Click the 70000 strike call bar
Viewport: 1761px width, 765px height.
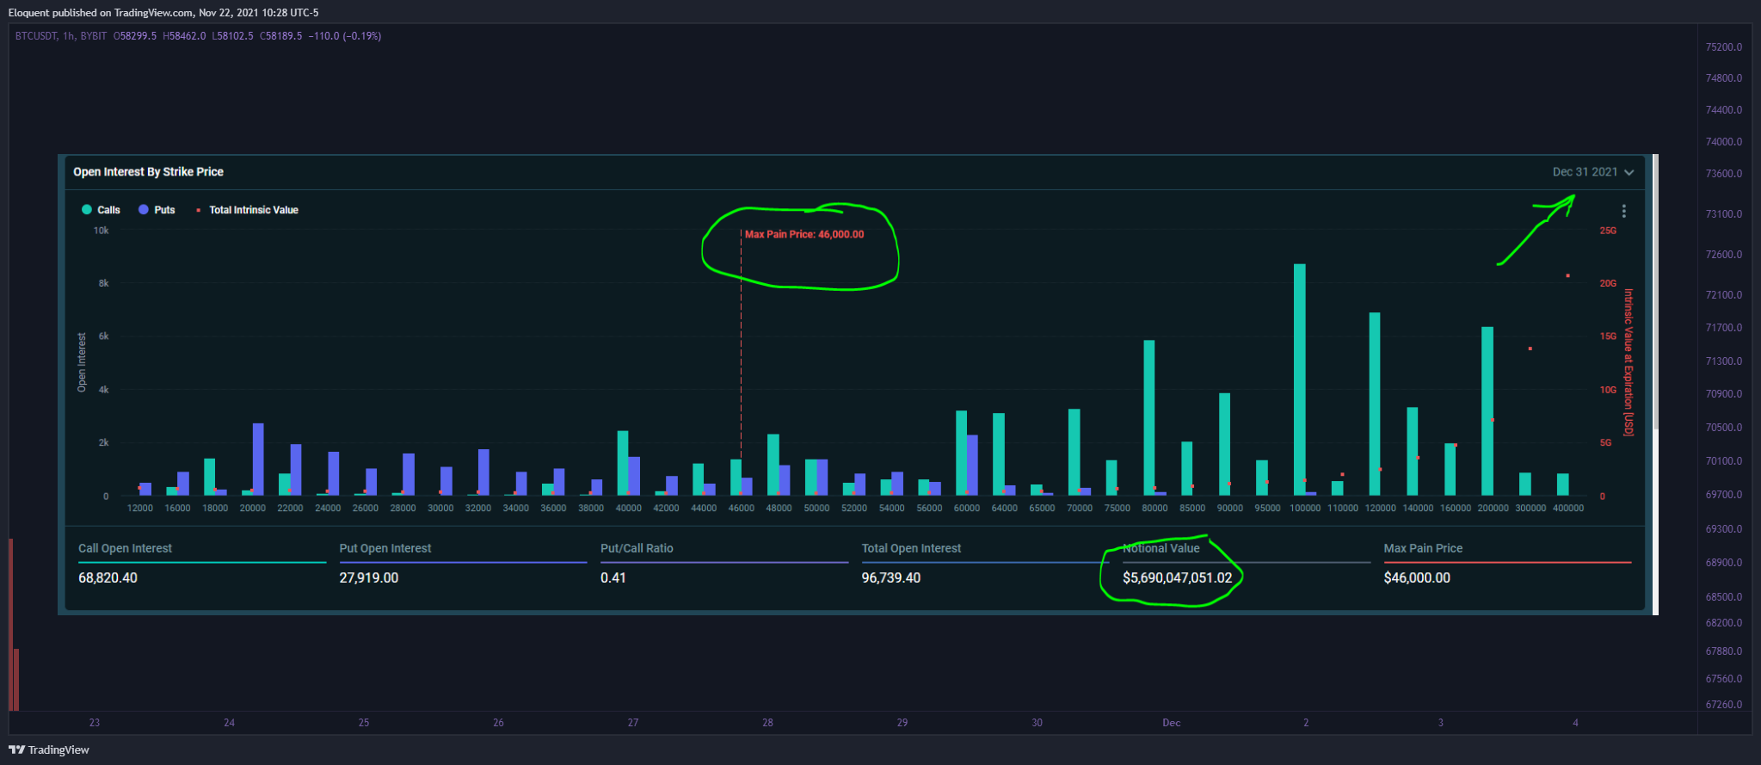coord(1074,452)
